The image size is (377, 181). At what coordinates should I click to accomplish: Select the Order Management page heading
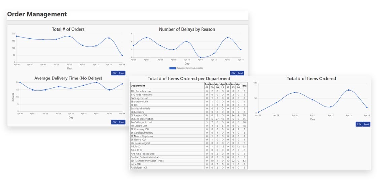coord(37,14)
